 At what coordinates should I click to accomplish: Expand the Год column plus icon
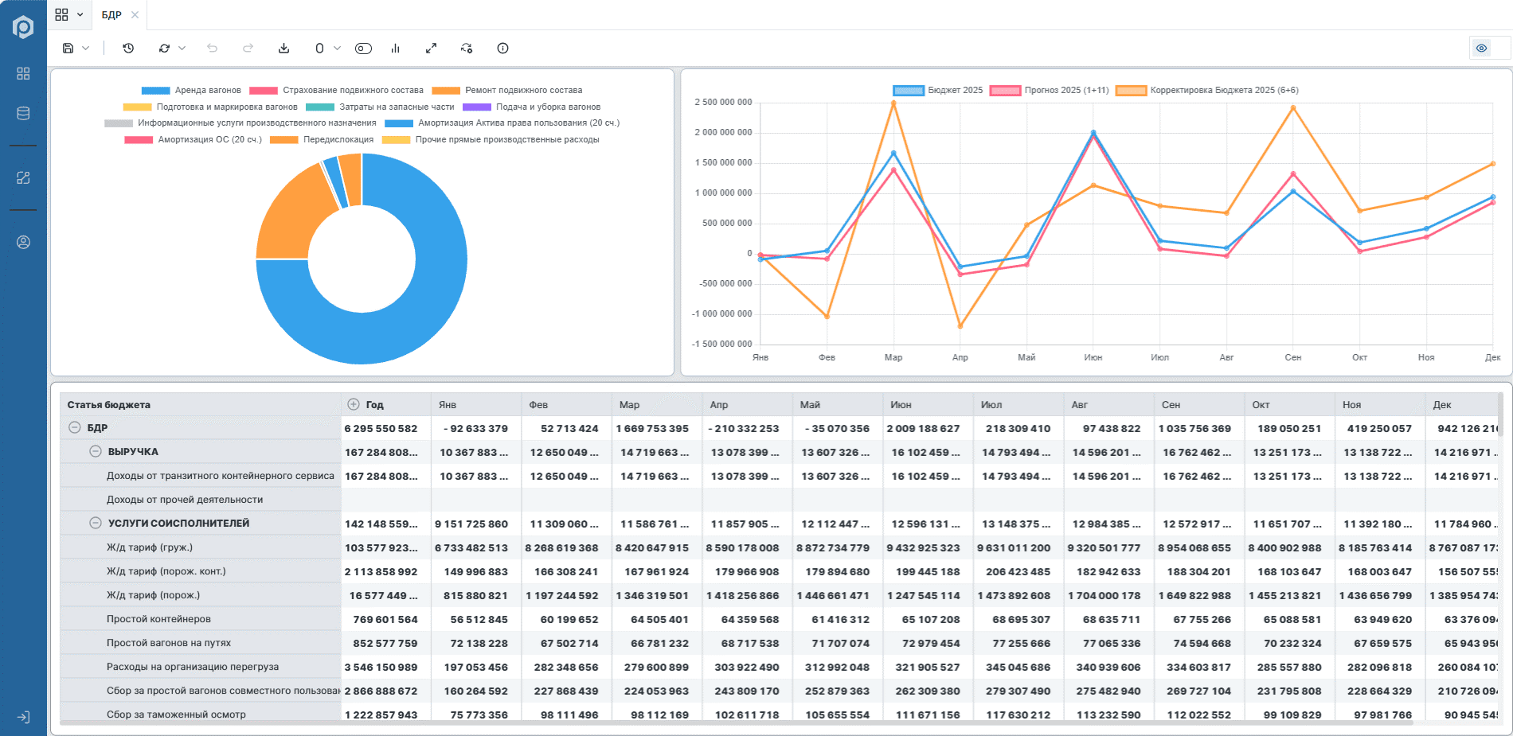(354, 404)
